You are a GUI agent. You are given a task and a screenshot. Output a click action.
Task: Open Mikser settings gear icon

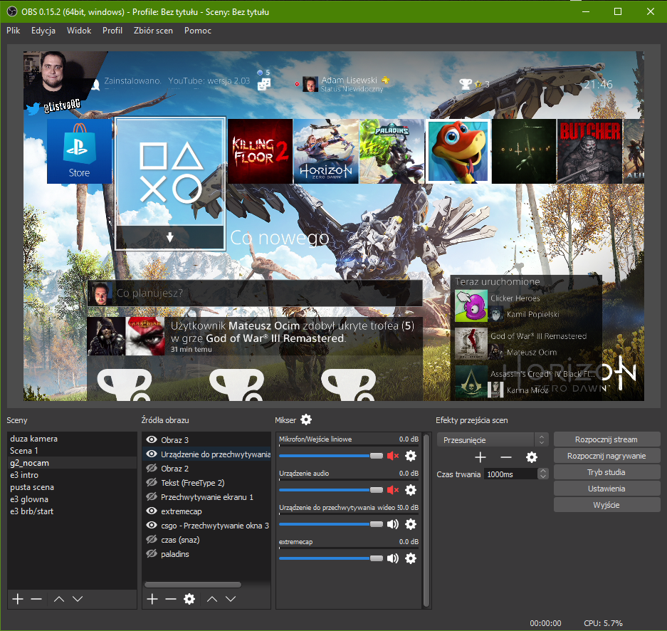point(306,420)
